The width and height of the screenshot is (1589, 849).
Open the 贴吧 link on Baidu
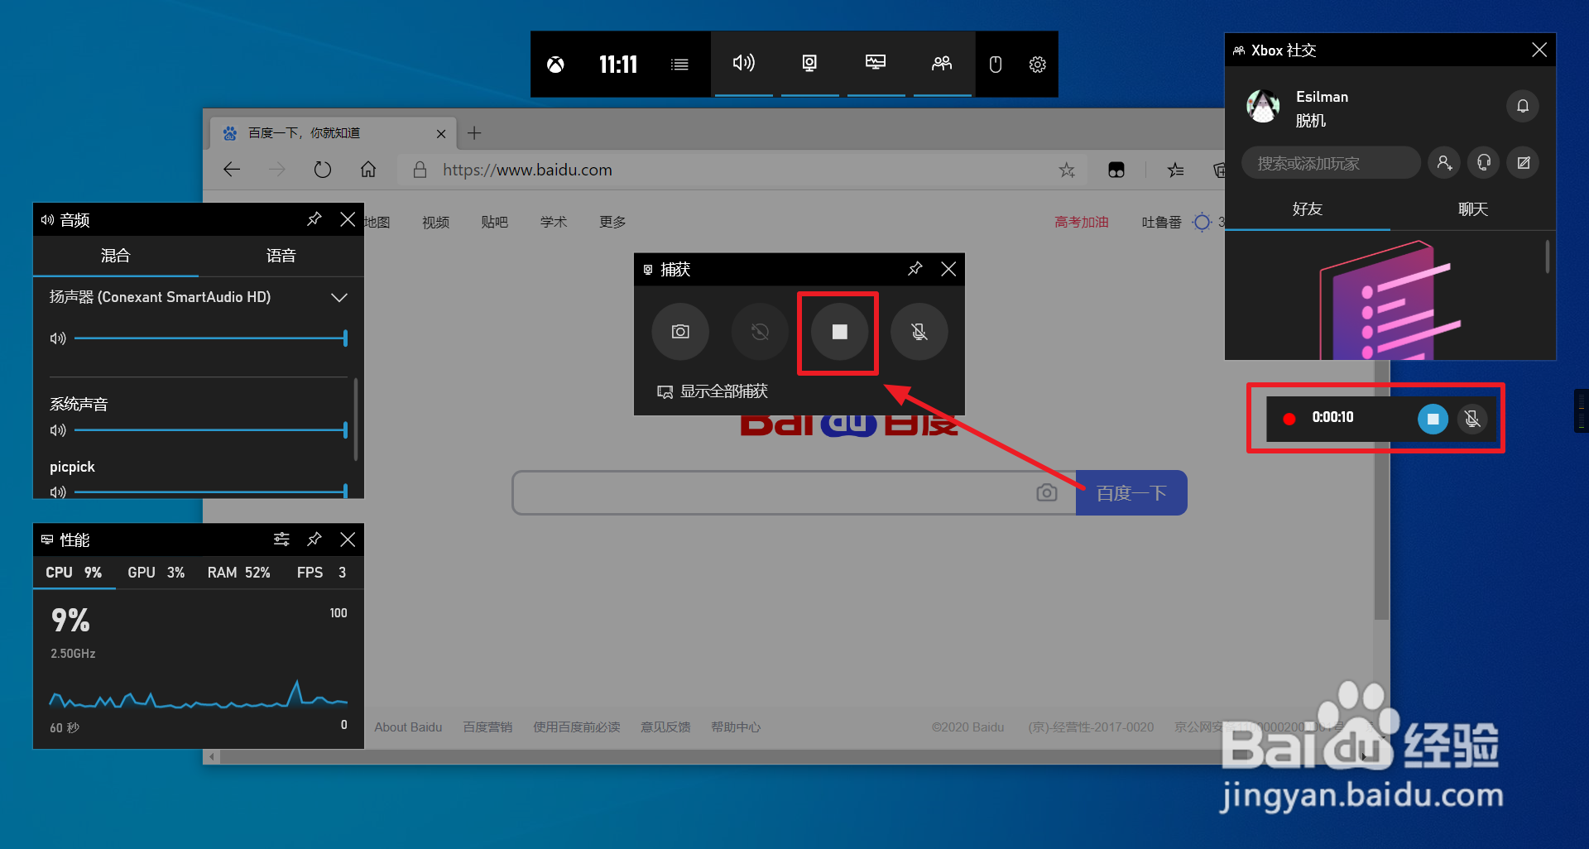(x=494, y=222)
